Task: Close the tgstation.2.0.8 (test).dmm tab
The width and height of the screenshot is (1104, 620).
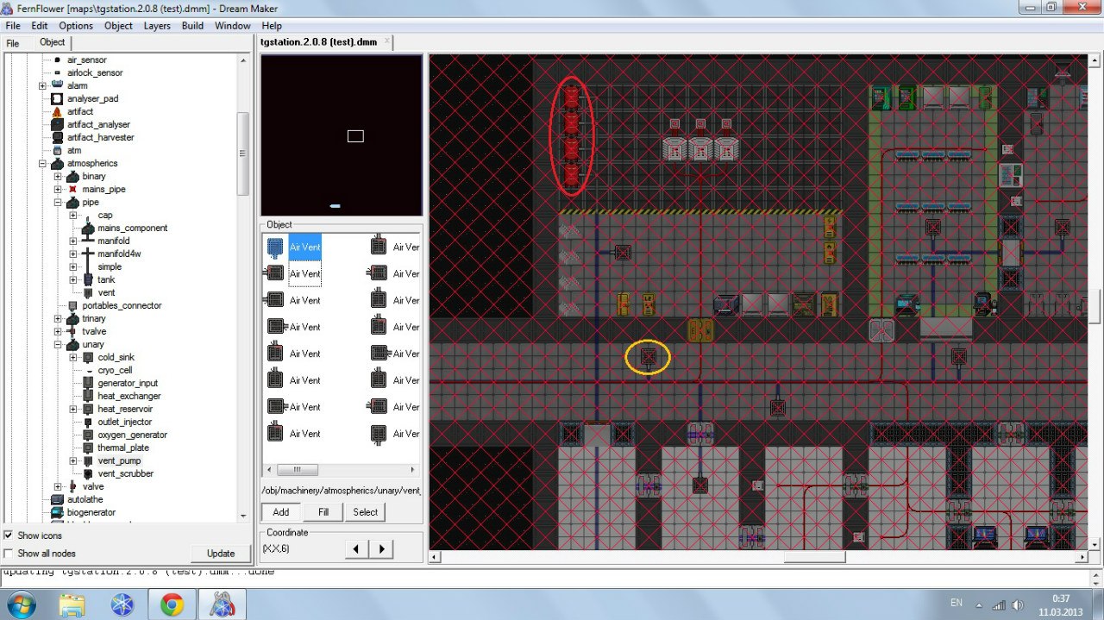Action: (387, 41)
